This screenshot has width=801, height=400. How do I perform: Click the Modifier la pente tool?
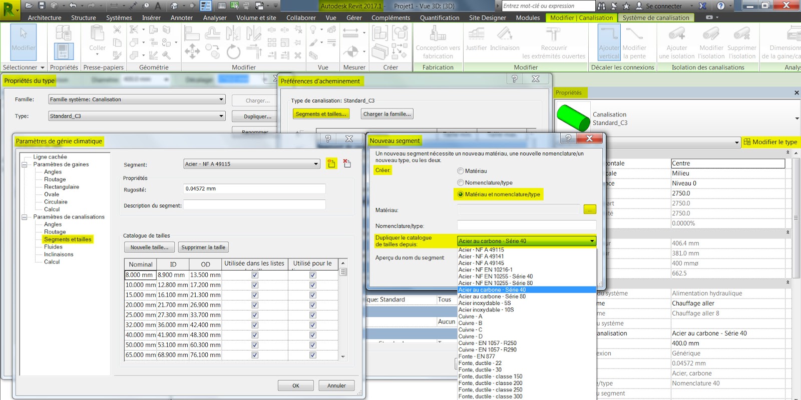tap(634, 42)
